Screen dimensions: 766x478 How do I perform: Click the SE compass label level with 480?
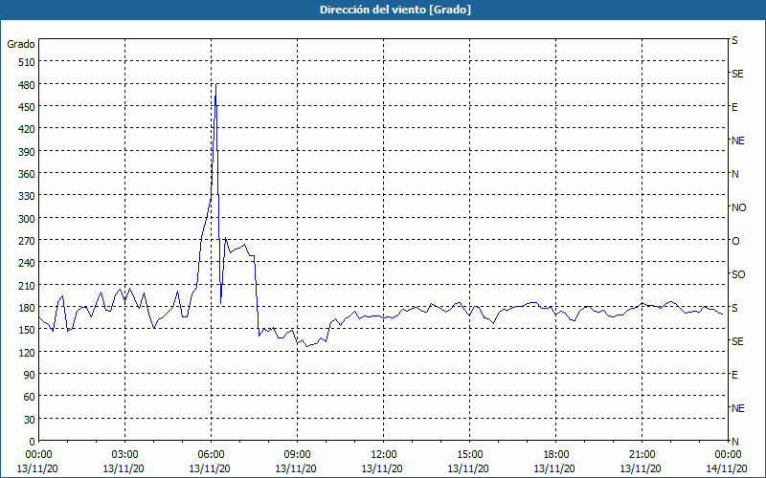737,74
